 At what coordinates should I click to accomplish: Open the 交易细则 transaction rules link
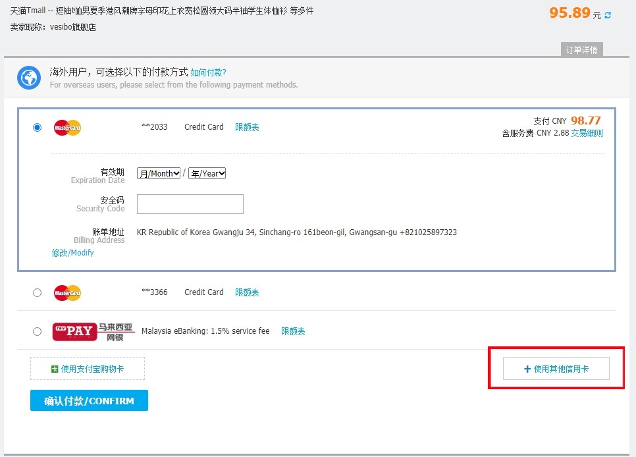587,133
